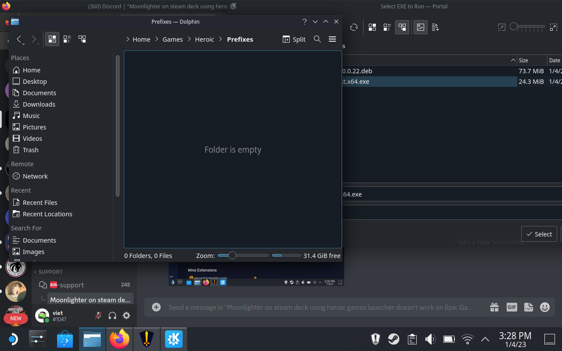This screenshot has height=351, width=562.
Task: Adjust the icon zoom slider in Dolphin
Action: [233, 255]
